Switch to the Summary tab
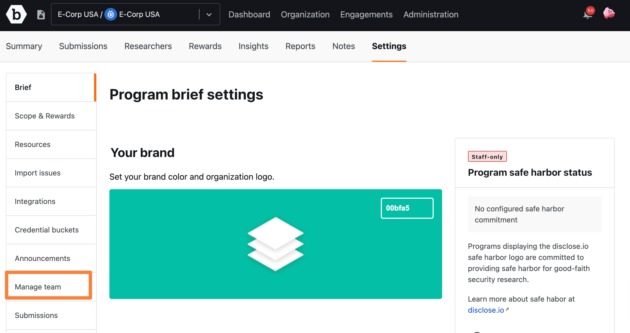 tap(24, 46)
